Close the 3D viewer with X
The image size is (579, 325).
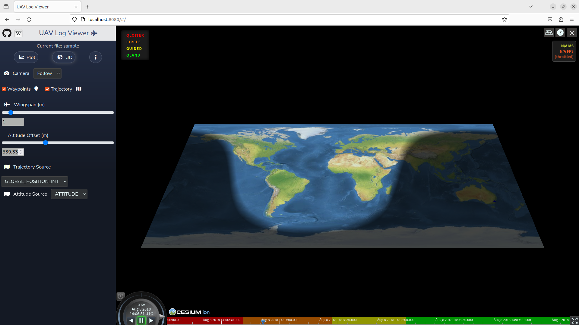point(571,32)
